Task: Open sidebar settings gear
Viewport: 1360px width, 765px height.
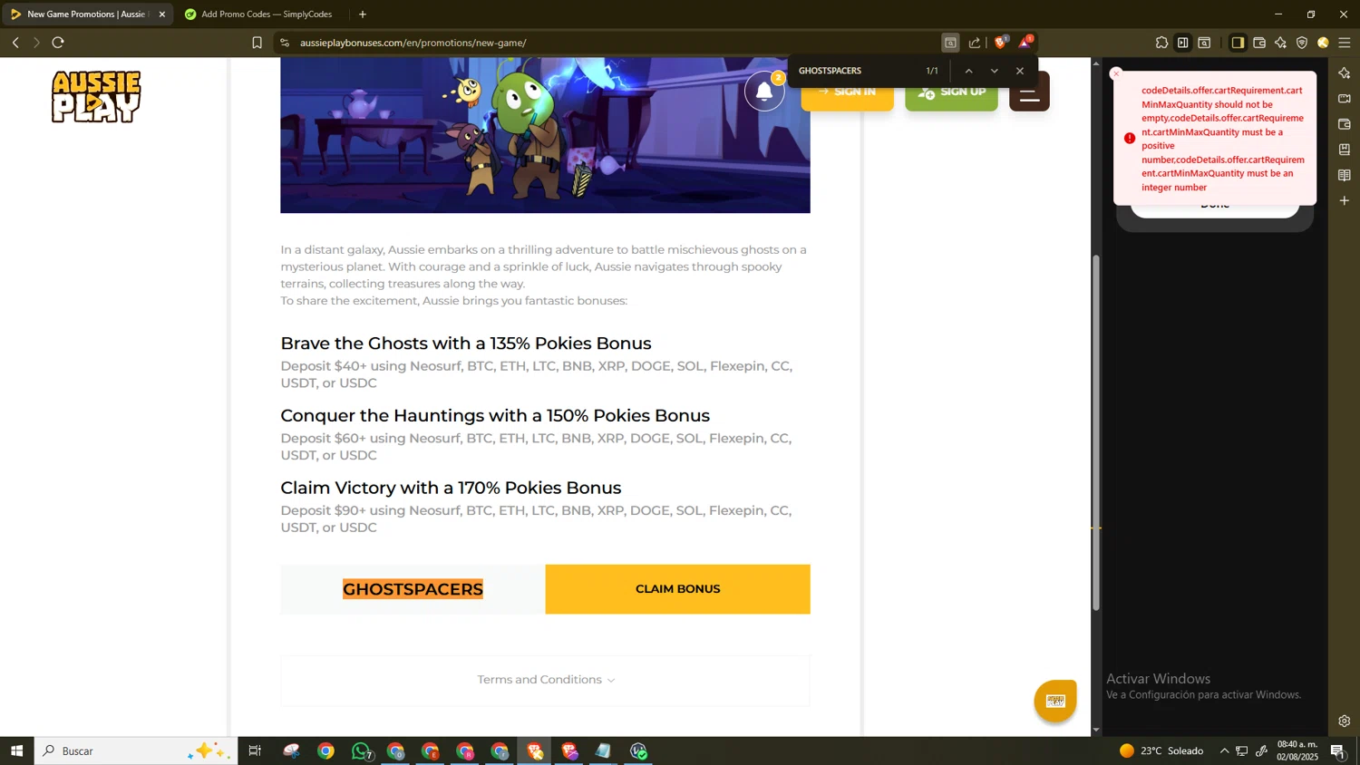Action: click(x=1345, y=721)
